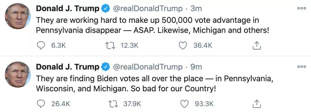Open the 3m timestamp link
The height and width of the screenshot is (112, 311).
pyautogui.click(x=196, y=9)
